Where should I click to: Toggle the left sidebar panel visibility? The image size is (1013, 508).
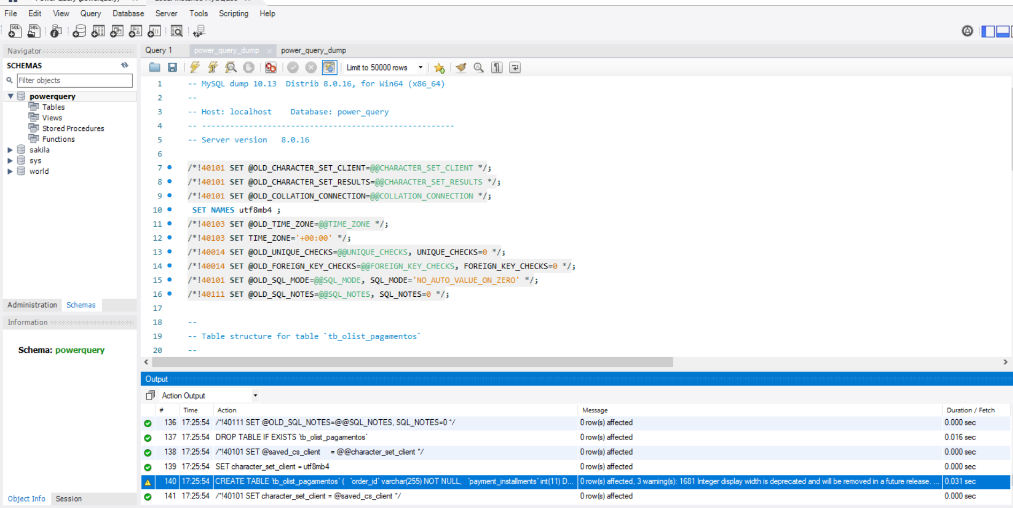[988, 32]
